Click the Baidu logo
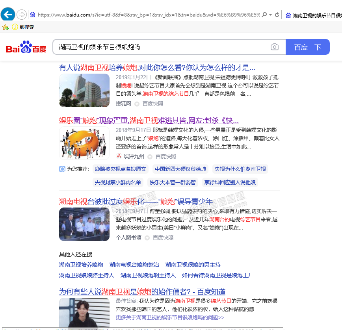The width and height of the screenshot is (342, 330). pos(26,47)
